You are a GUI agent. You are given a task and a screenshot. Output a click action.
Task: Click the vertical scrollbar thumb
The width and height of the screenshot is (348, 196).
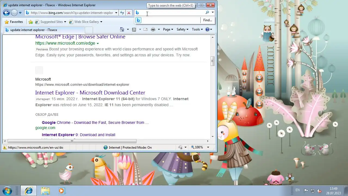tap(213, 61)
